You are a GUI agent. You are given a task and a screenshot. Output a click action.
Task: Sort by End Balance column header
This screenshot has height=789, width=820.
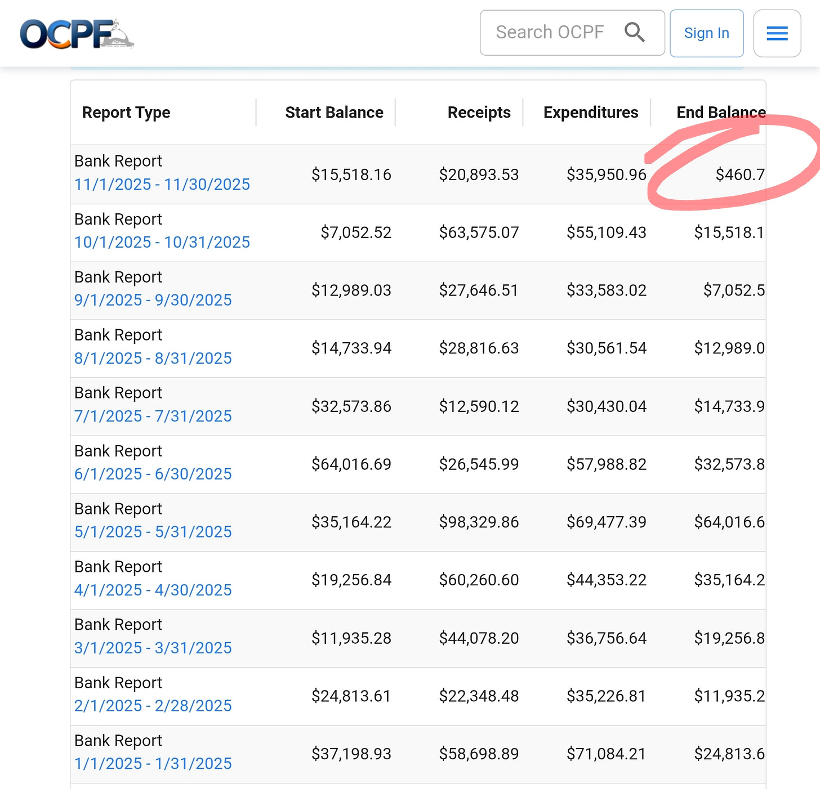click(721, 113)
